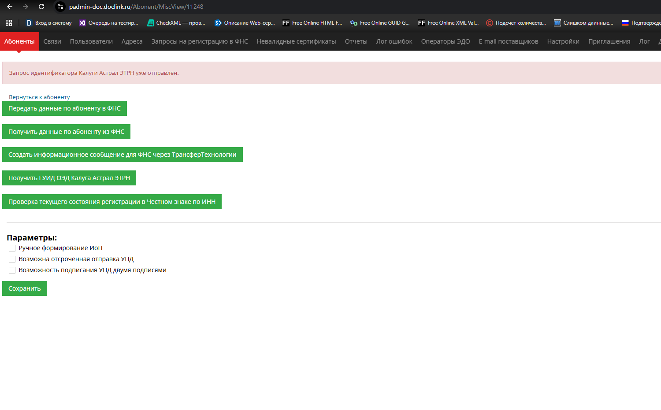
Task: Go to the Адреса section
Action: [x=132, y=41]
